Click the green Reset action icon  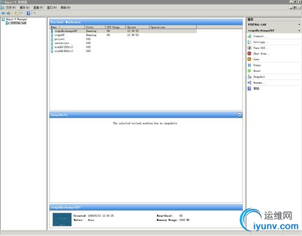point(249,71)
